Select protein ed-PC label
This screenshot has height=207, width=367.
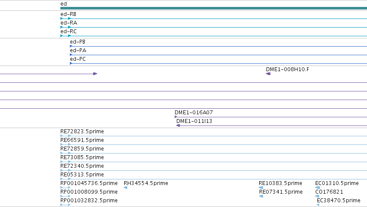[x=78, y=59]
